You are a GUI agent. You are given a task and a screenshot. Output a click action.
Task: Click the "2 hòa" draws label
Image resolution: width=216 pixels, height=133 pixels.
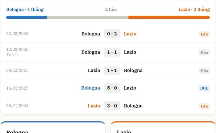pyautogui.click(x=111, y=10)
